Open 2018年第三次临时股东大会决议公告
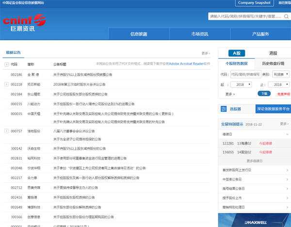The height and width of the screenshot is (227, 291). click(x=79, y=84)
